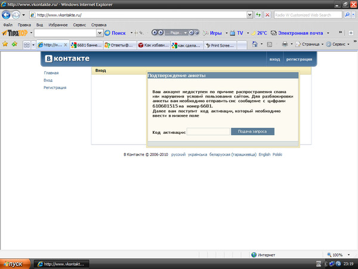Click the TipaTop toolbar logo
358x269 pixels.
tap(14, 33)
